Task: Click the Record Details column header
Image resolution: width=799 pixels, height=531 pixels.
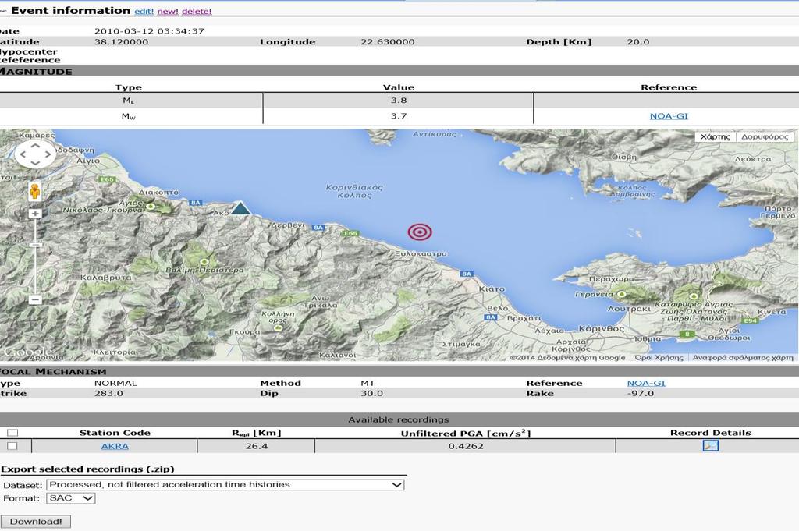Action: (x=710, y=433)
